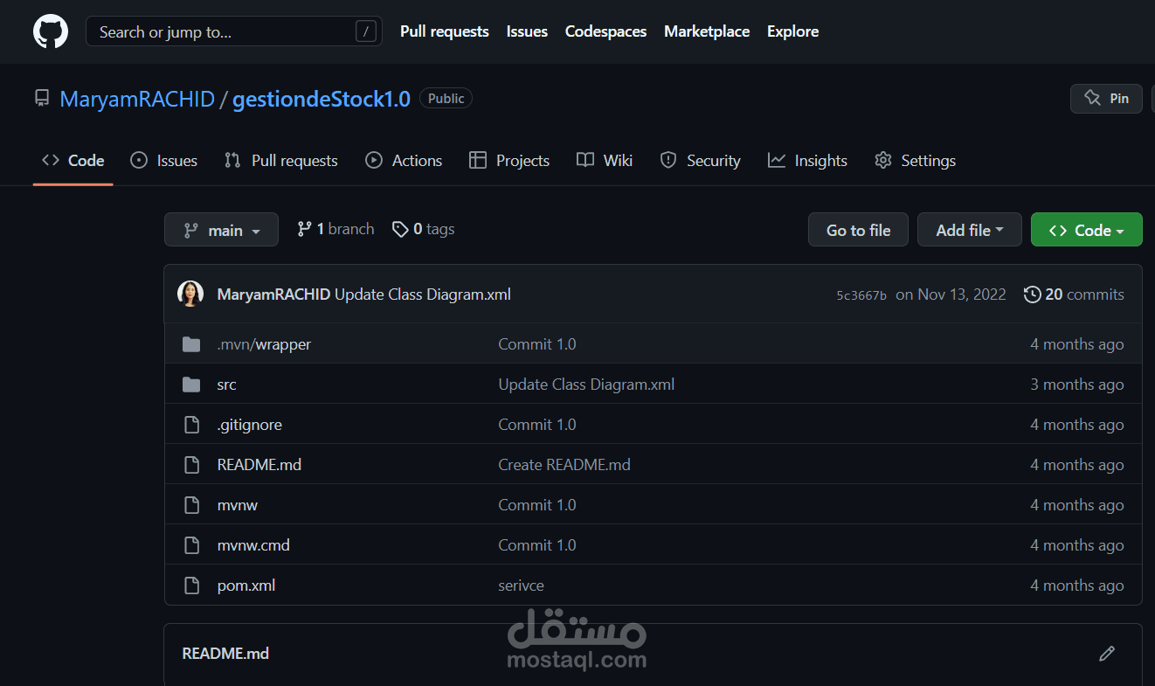The height and width of the screenshot is (686, 1155).
Task: Open the pom.xml file
Action: coord(246,586)
